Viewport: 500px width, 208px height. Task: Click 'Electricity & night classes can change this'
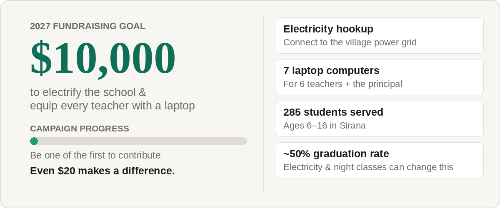click(368, 167)
